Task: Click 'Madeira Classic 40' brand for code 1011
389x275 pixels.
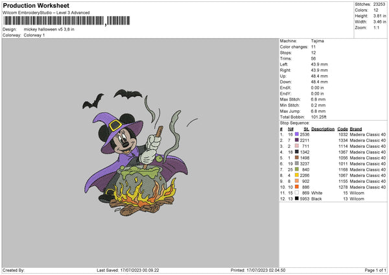Action: point(368,163)
